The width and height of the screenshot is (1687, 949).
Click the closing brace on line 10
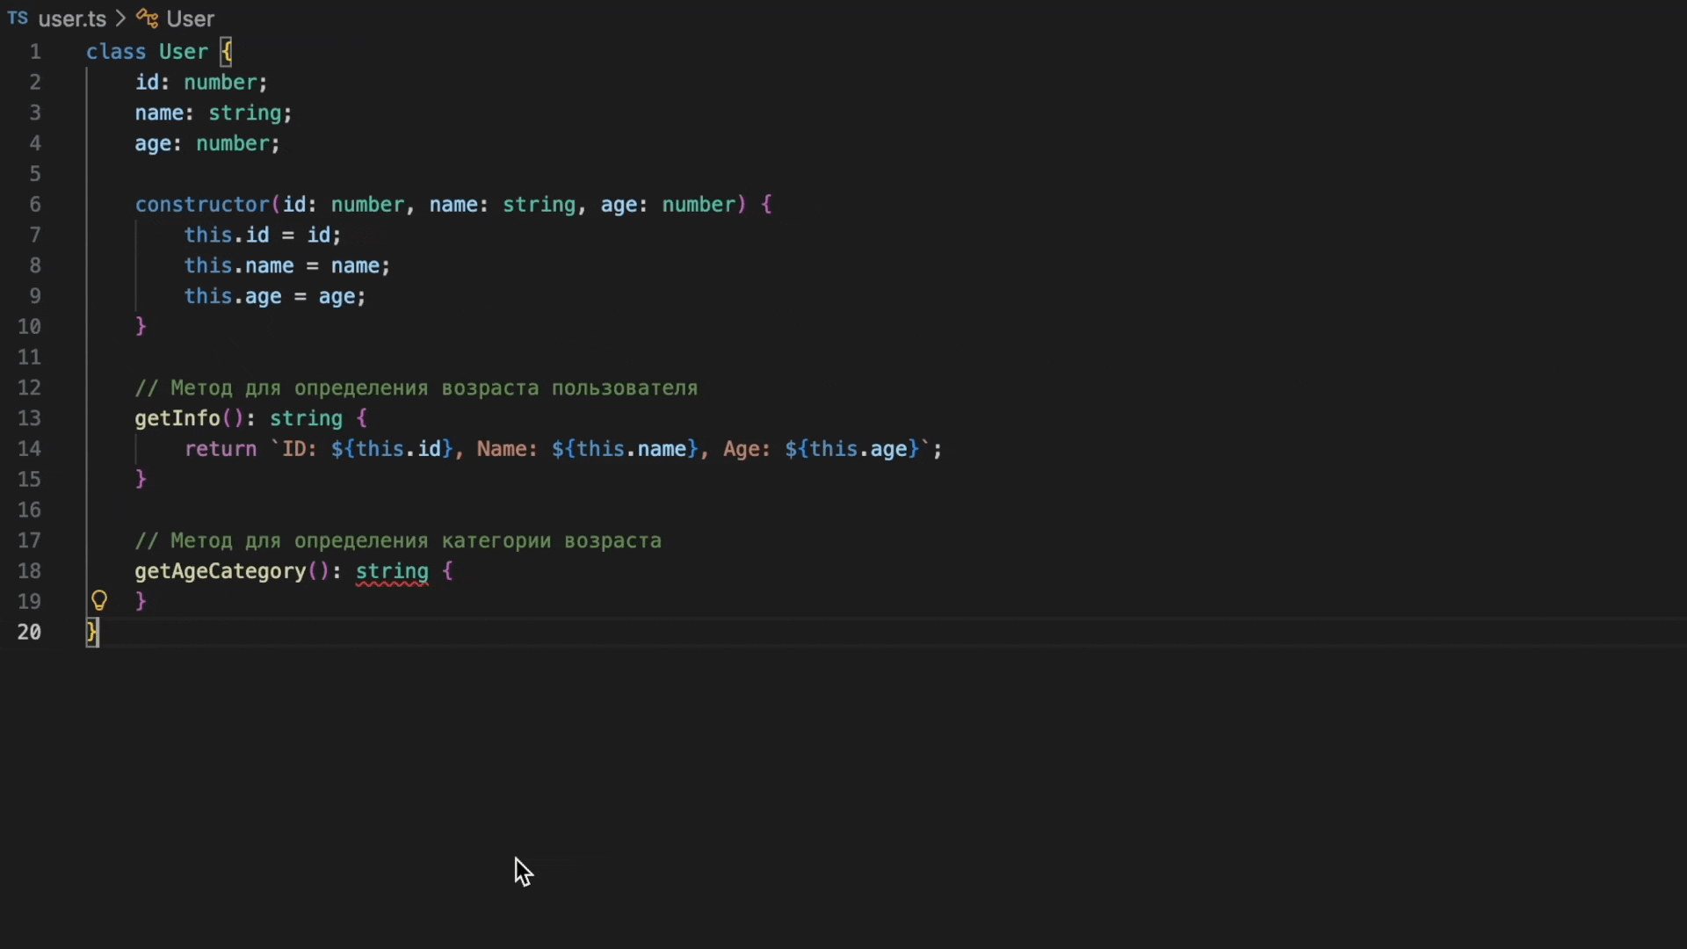(x=141, y=327)
